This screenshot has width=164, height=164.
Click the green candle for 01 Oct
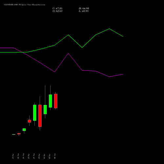(45, 110)
